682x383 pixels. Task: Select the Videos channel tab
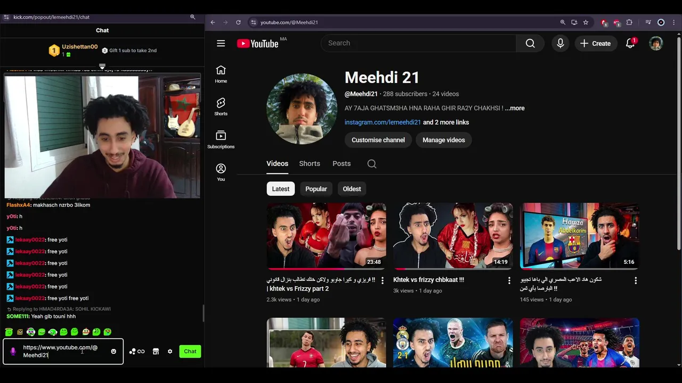277,164
